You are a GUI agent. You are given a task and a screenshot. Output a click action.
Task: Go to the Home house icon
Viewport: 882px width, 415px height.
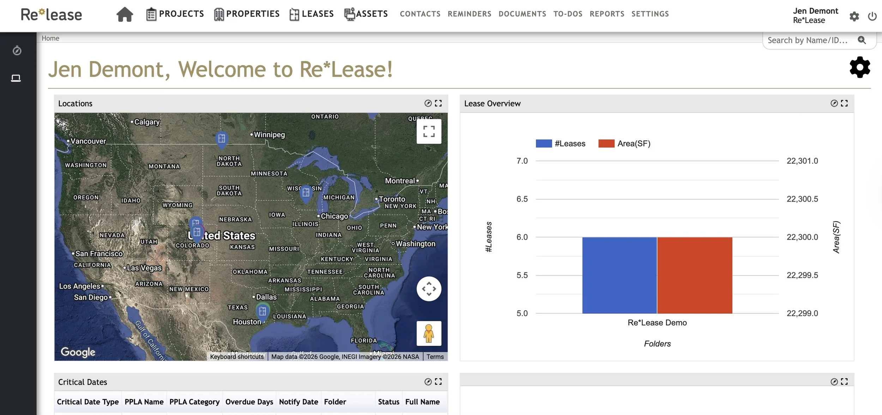pos(125,14)
